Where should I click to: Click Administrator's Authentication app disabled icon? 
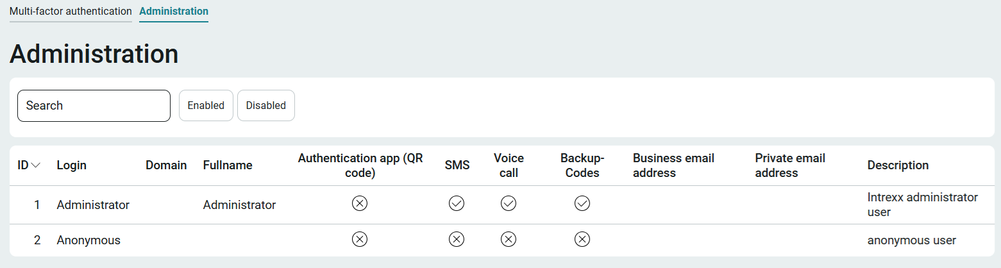tap(360, 204)
